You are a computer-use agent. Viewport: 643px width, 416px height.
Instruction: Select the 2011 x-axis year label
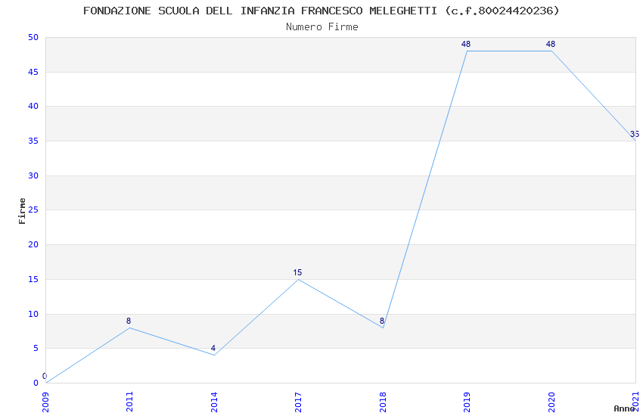129,402
